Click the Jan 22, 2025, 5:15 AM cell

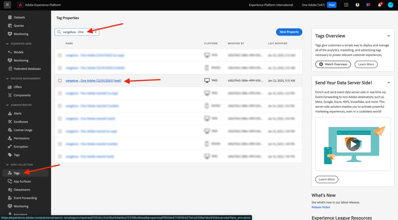[281, 81]
